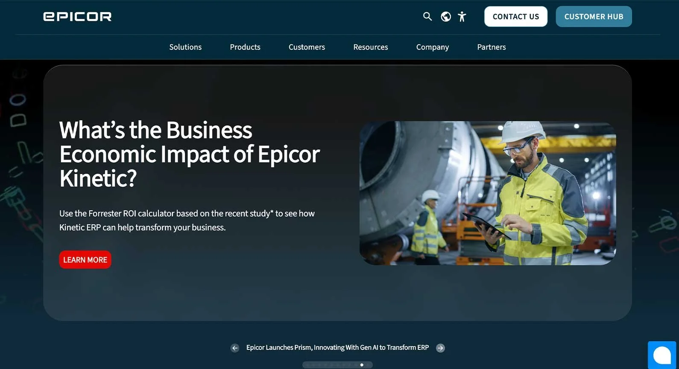Open the Customers menu

[x=307, y=47]
